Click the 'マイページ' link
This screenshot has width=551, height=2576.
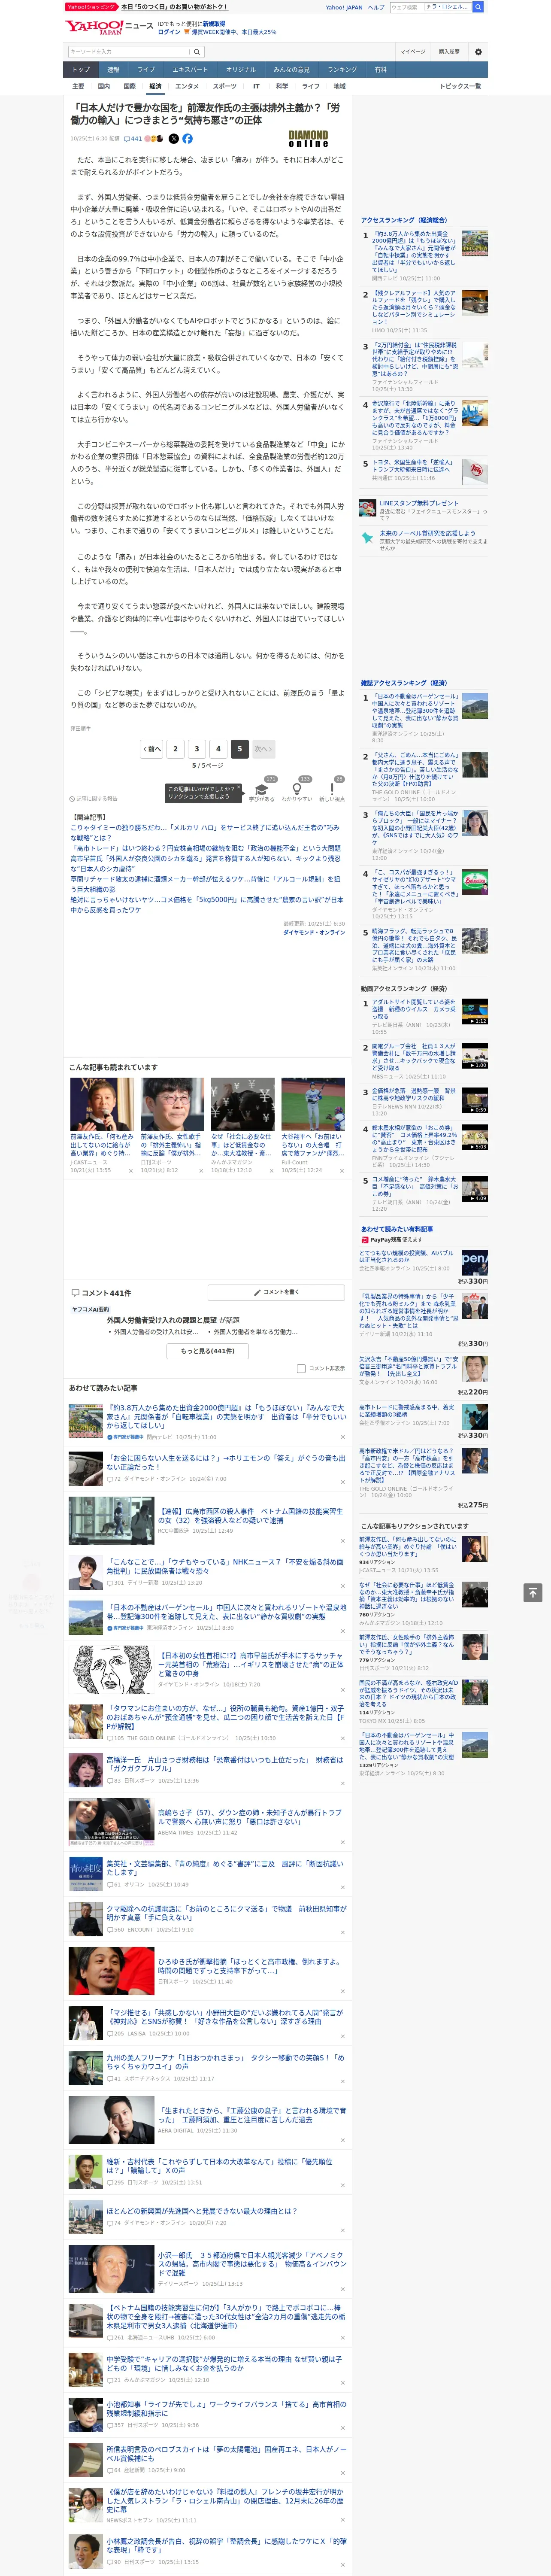tap(413, 51)
